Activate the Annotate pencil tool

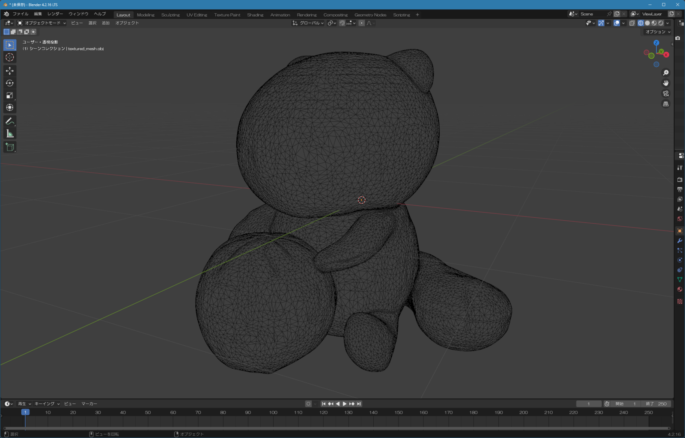tap(10, 121)
